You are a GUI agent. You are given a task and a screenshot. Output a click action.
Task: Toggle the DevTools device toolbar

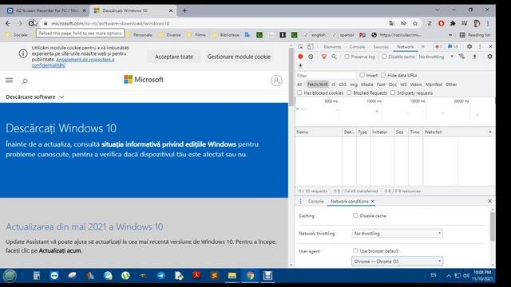tap(311, 47)
